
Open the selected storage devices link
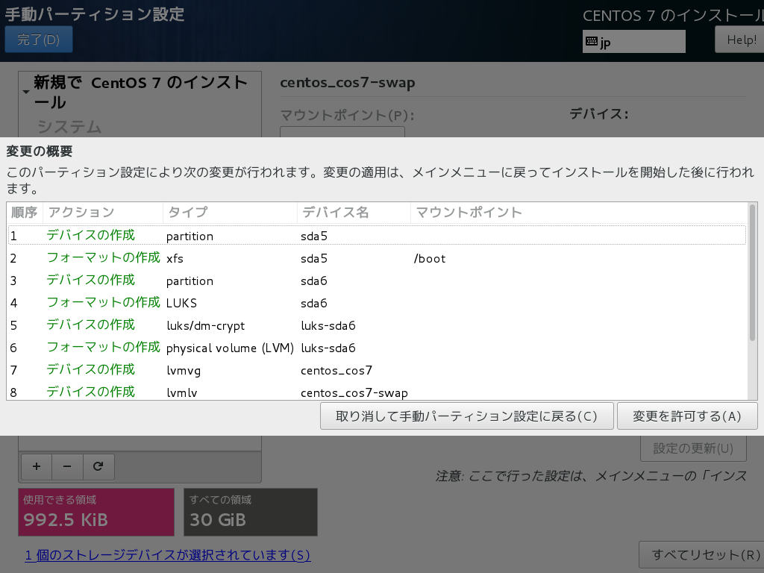click(x=168, y=555)
